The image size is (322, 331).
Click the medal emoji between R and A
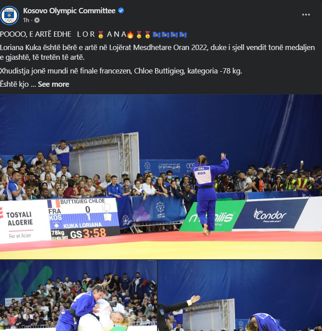click(101, 35)
